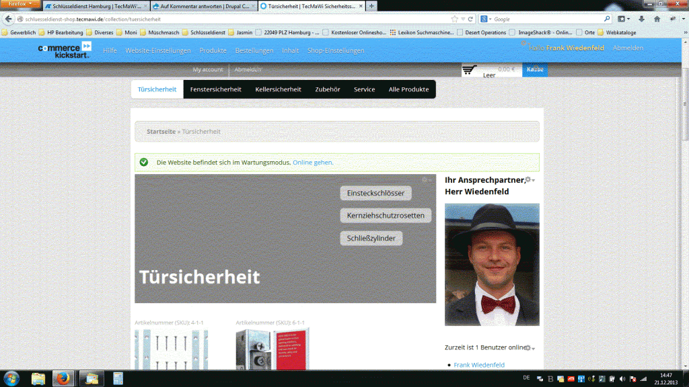Bookmark this page with the star icon
This screenshot has width=689, height=387.
click(x=455, y=19)
